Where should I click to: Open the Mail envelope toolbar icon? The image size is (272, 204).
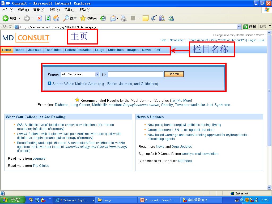[x=113, y=18]
